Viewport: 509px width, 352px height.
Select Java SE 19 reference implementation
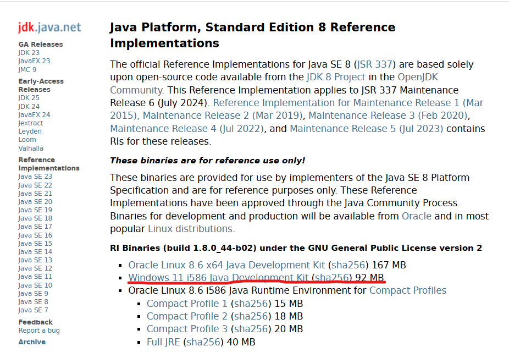[x=35, y=210]
